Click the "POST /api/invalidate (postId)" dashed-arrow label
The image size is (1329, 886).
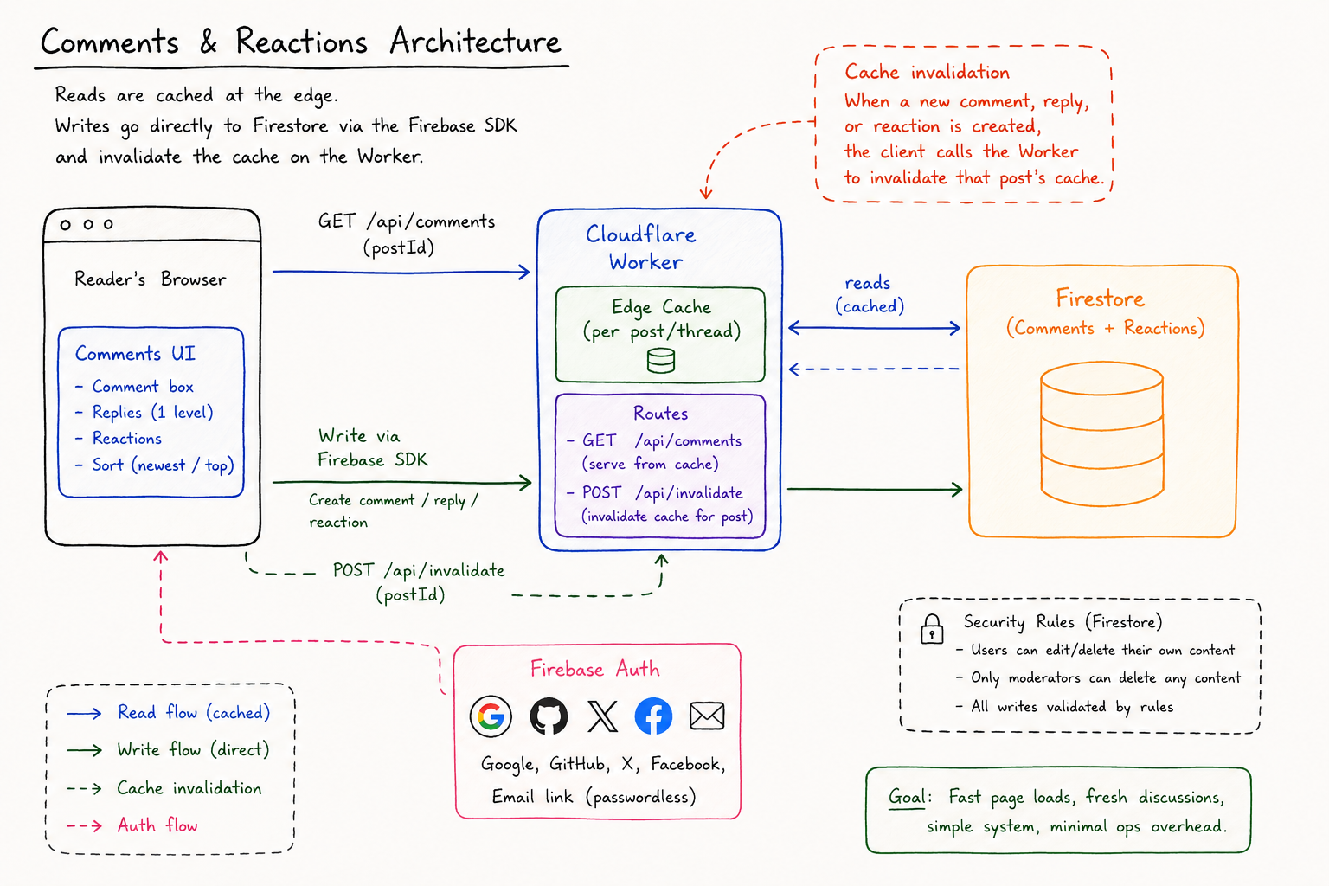pos(418,582)
